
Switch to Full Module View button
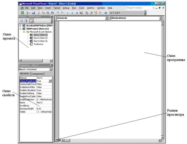click(x=59, y=140)
